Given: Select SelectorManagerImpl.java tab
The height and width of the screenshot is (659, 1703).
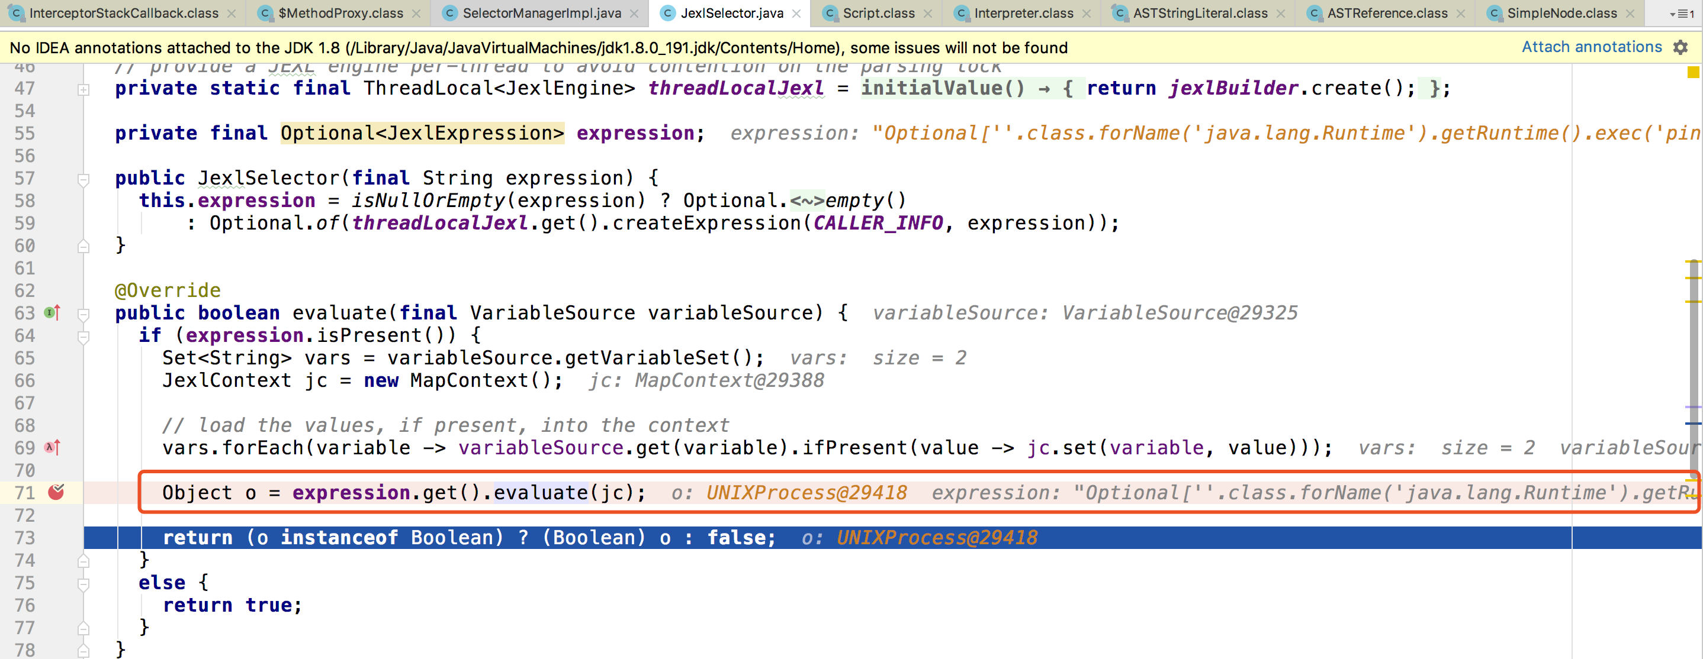Looking at the screenshot, I should point(541,13).
